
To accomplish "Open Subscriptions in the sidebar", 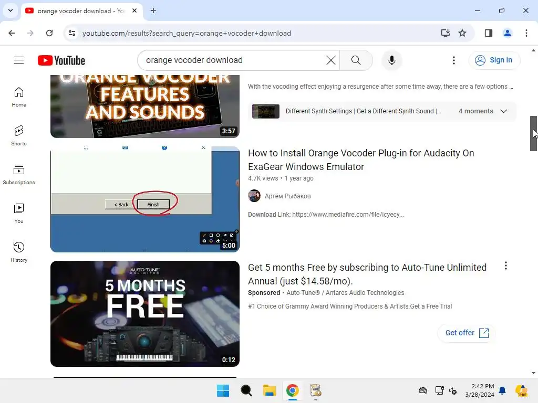I will (x=19, y=174).
